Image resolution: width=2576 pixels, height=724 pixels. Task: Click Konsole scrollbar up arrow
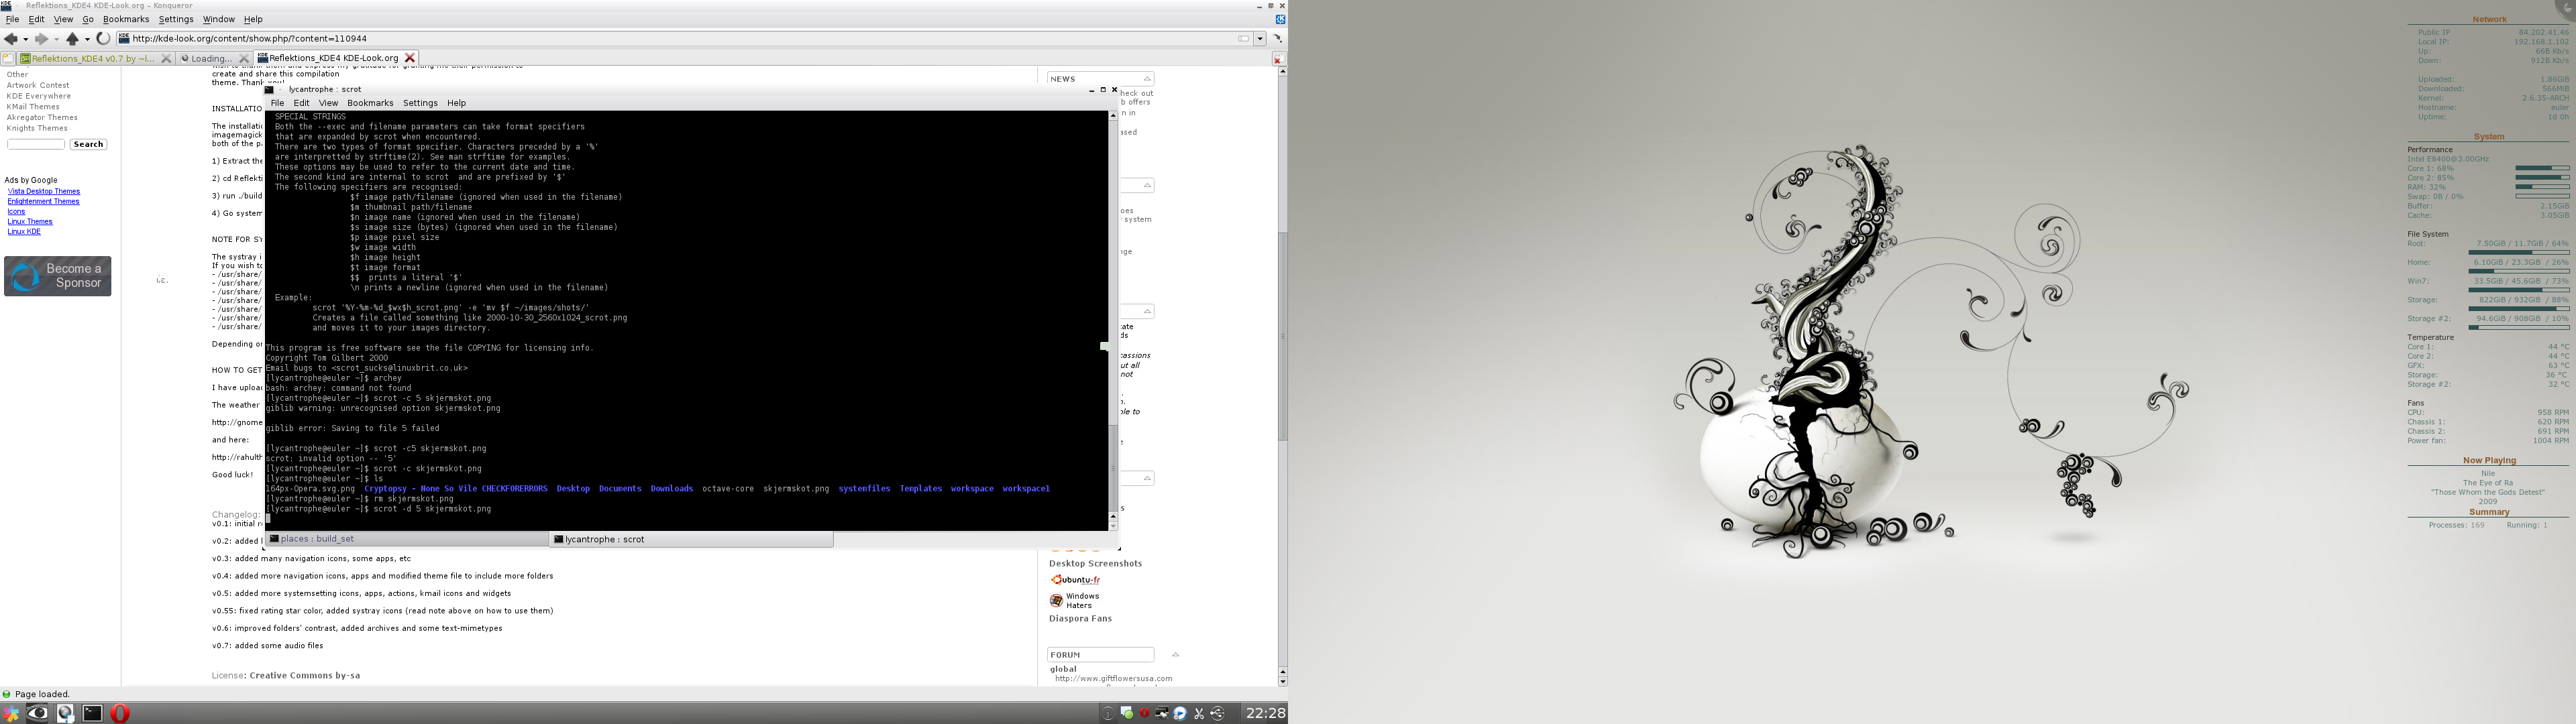click(1112, 116)
